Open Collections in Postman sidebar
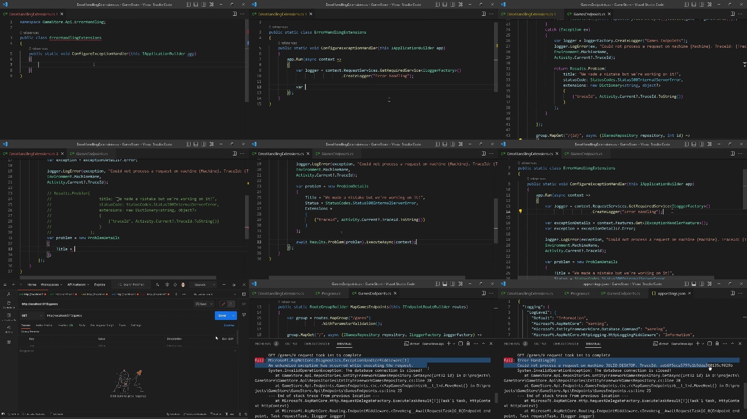The height and width of the screenshot is (419, 747). (9, 305)
